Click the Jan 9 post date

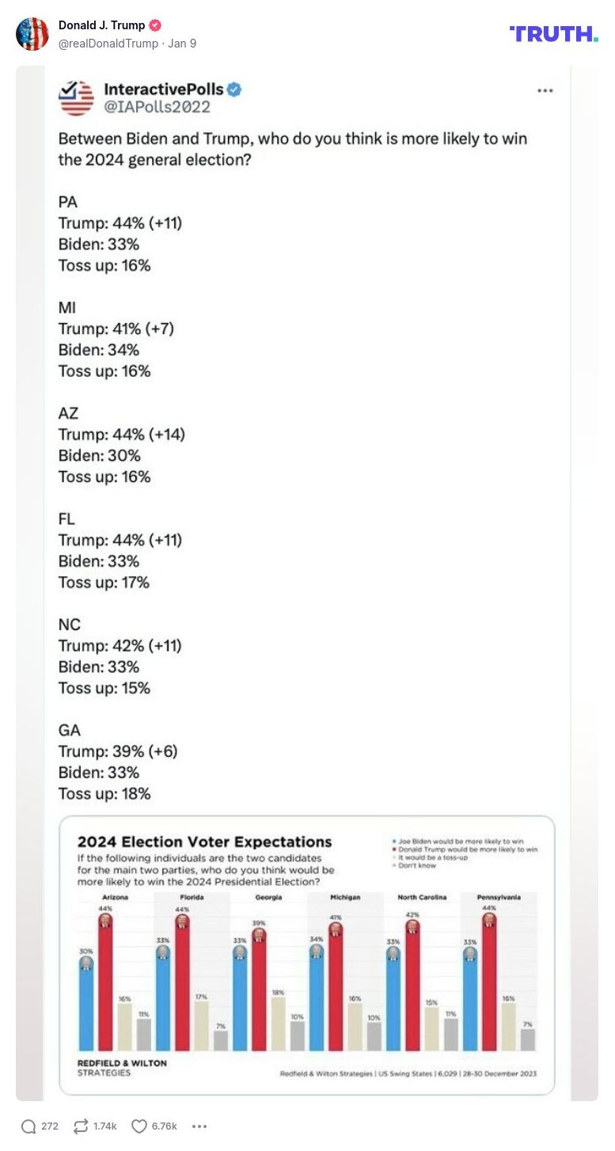point(182,44)
